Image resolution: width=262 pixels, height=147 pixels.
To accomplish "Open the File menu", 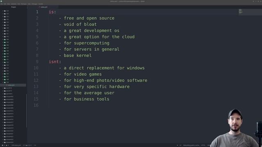I will (2, 4).
